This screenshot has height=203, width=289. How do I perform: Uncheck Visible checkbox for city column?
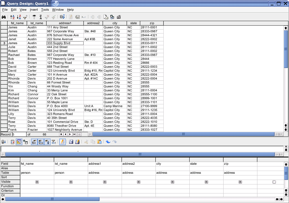tap(172, 182)
